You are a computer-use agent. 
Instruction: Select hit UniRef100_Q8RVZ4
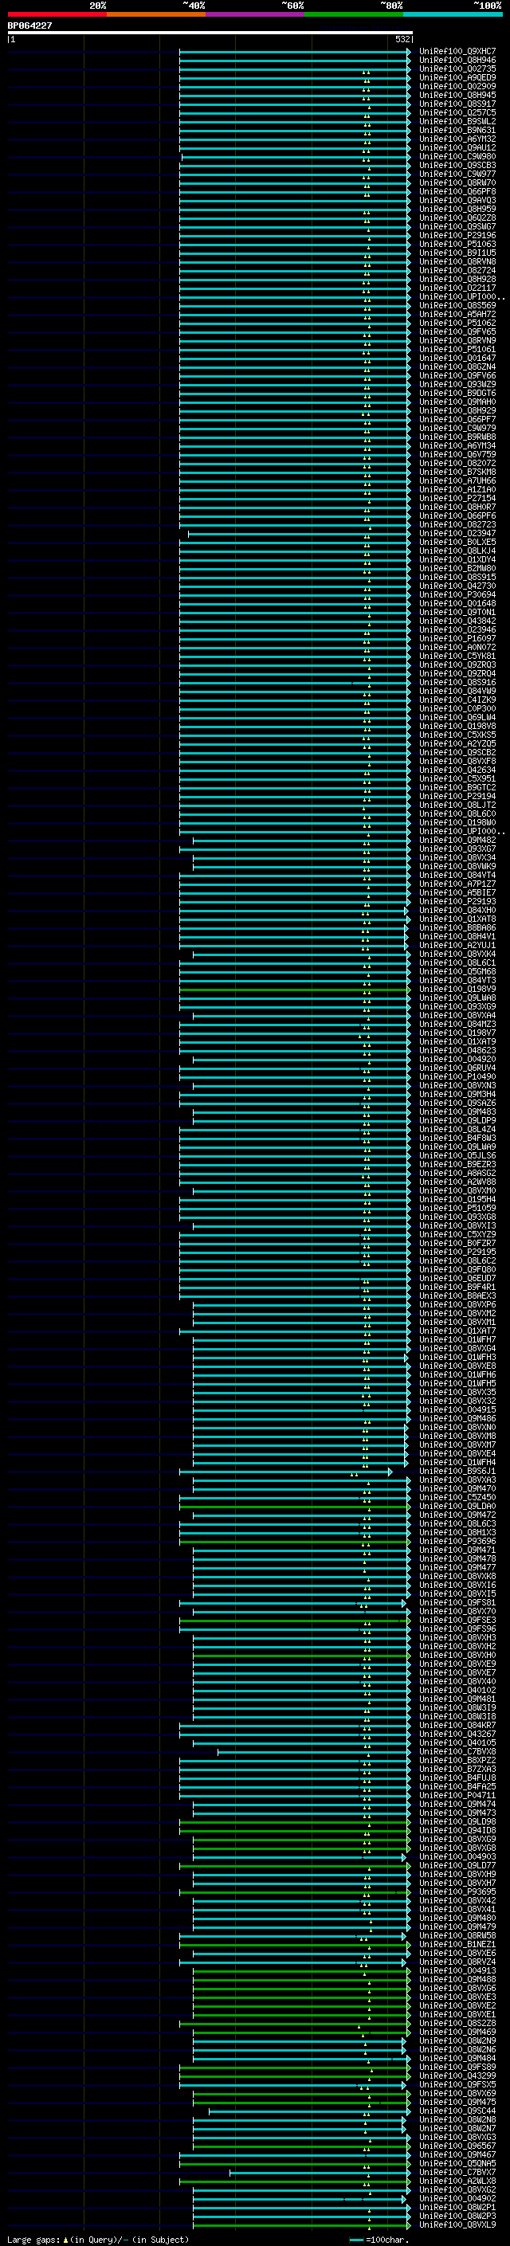457,1962
